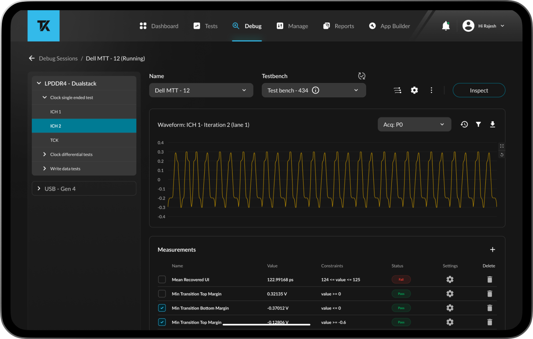Open settings for Mean Recovered UI
533x339 pixels.
(450, 279)
